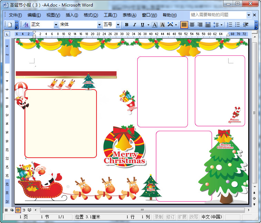Click Decrease Indent icon
Viewport: 261px width, 223px height.
[x=245, y=25]
